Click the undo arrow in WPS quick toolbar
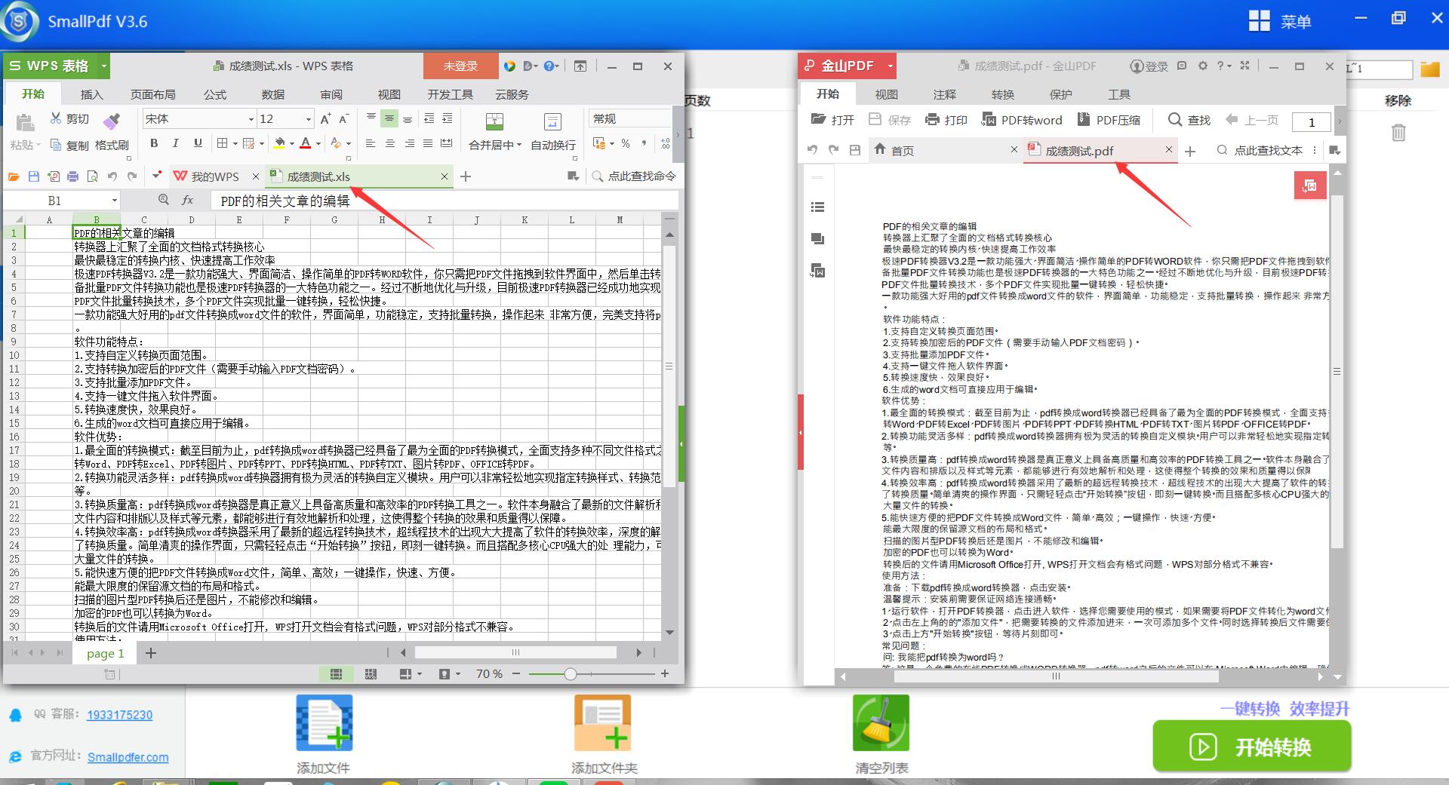The image size is (1449, 785). (x=112, y=176)
